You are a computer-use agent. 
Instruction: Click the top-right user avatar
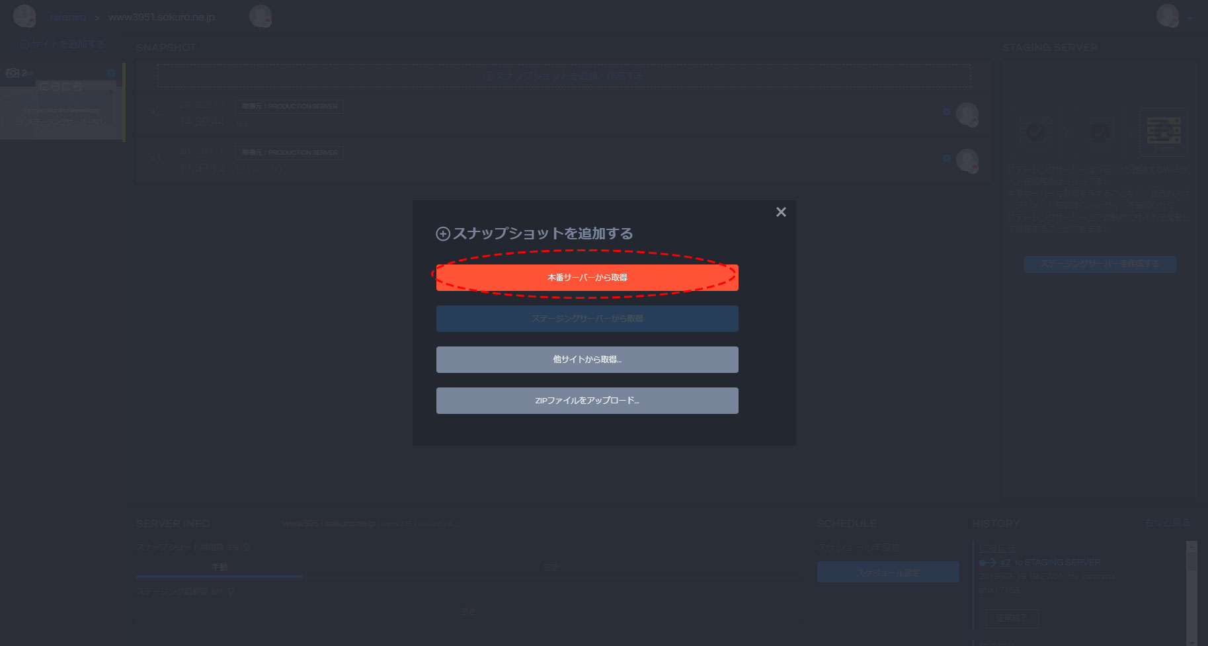click(1167, 16)
